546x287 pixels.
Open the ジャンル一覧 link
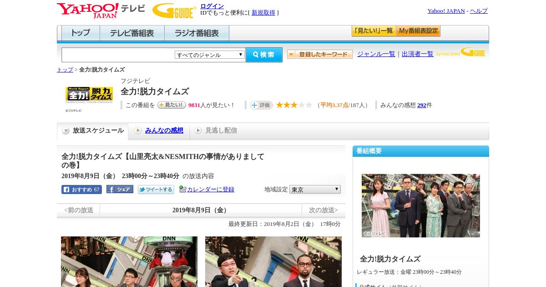tap(376, 54)
